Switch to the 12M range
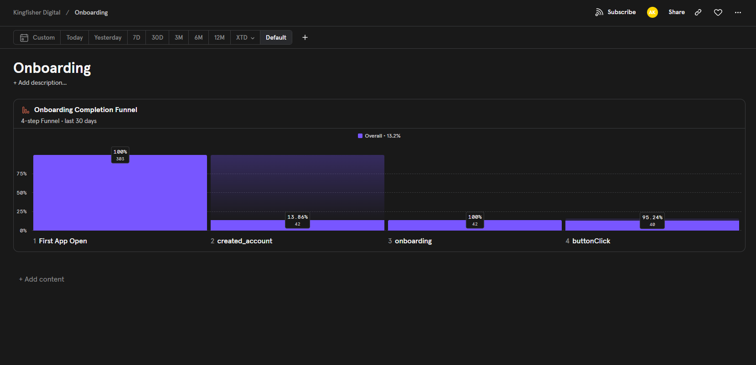This screenshot has width=756, height=365. tap(219, 37)
